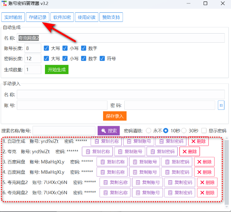Focus the manual entry 名称 field

(121, 95)
